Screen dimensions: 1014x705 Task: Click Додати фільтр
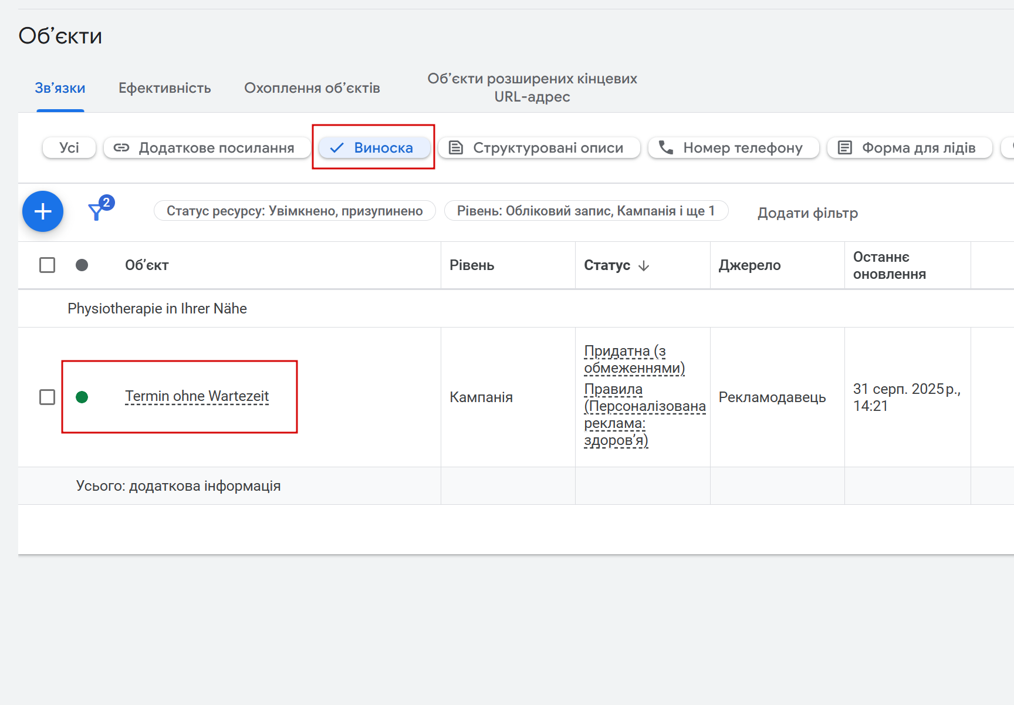coord(807,212)
